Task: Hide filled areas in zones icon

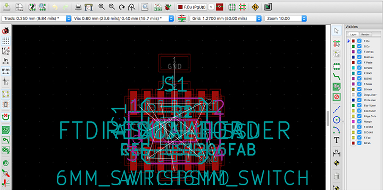Action: (x=6, y=140)
